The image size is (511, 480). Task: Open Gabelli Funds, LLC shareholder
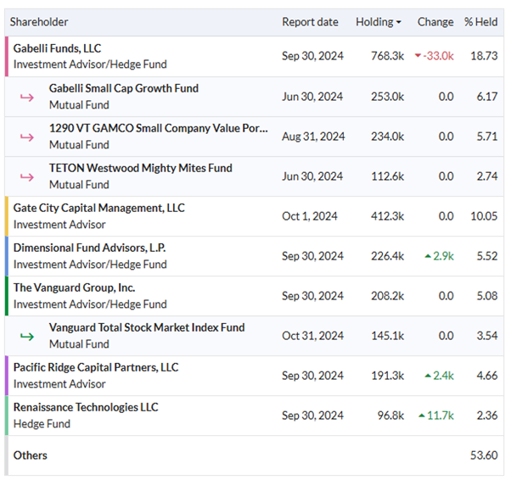57,48
